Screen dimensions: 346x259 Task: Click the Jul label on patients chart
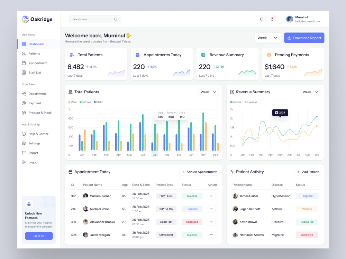tap(155, 155)
